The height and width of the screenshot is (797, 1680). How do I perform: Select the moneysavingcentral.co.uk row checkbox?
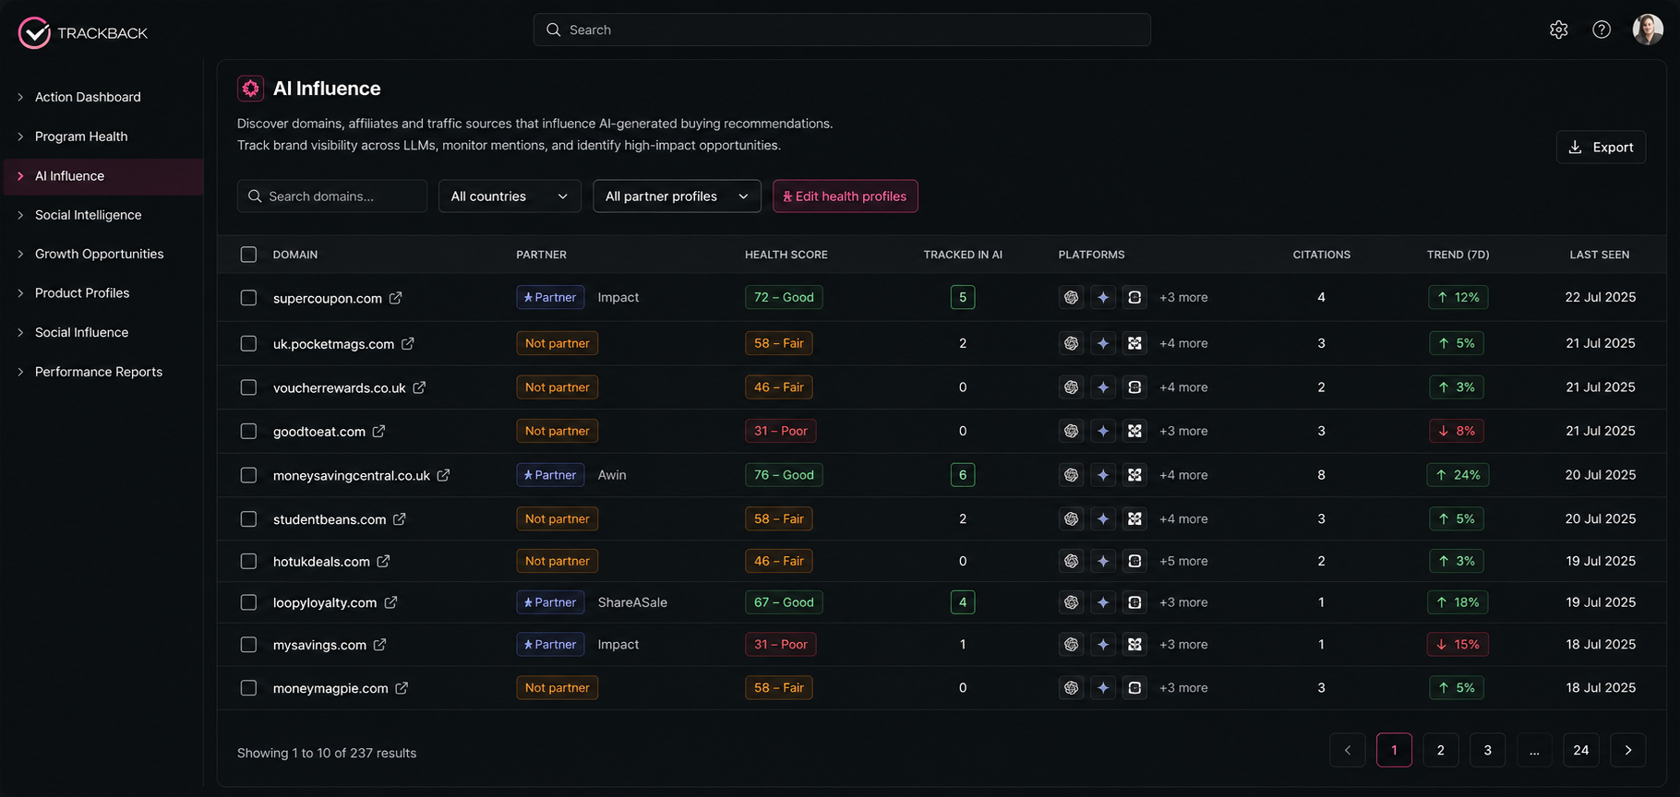click(248, 475)
